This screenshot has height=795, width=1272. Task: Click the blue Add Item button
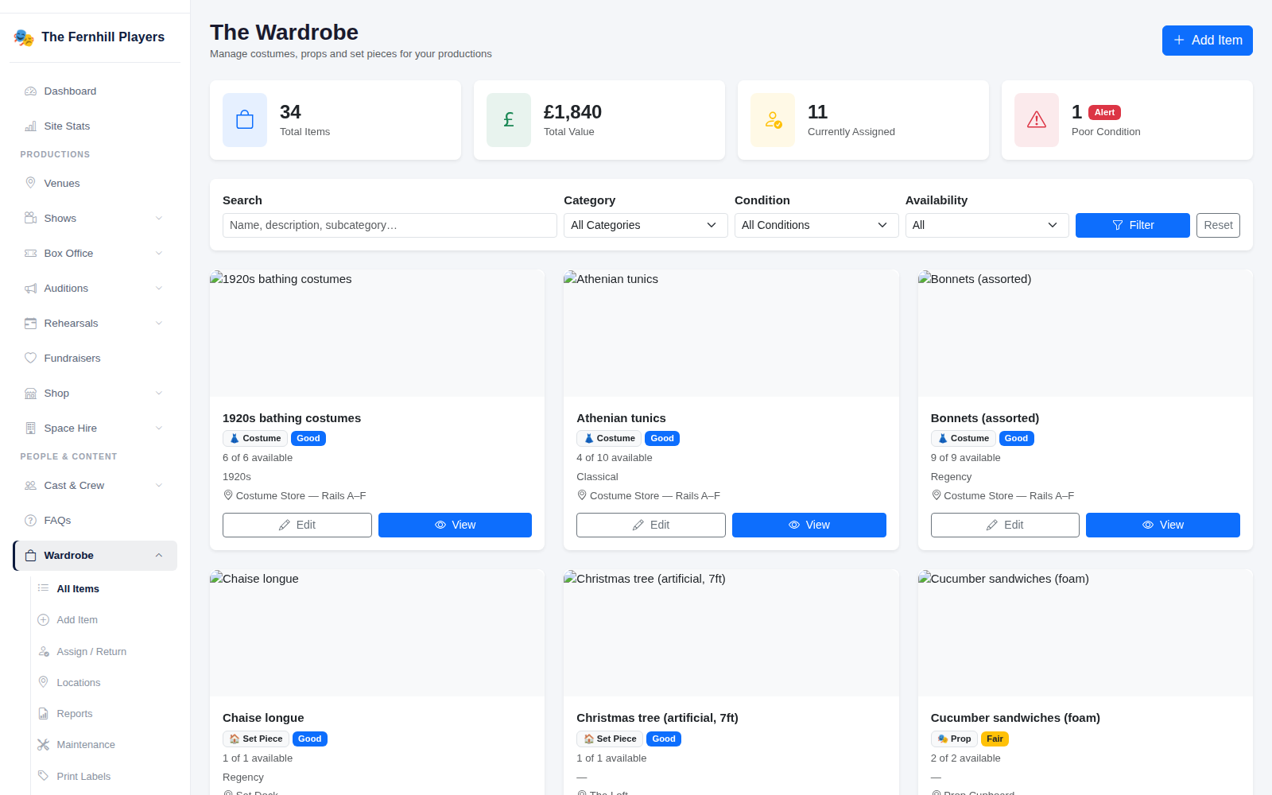click(x=1207, y=41)
